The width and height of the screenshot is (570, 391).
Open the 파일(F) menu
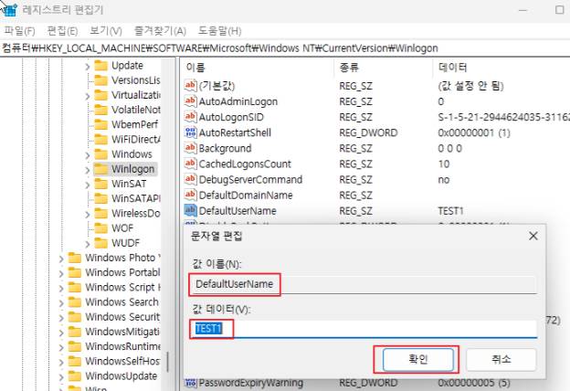pos(19,31)
